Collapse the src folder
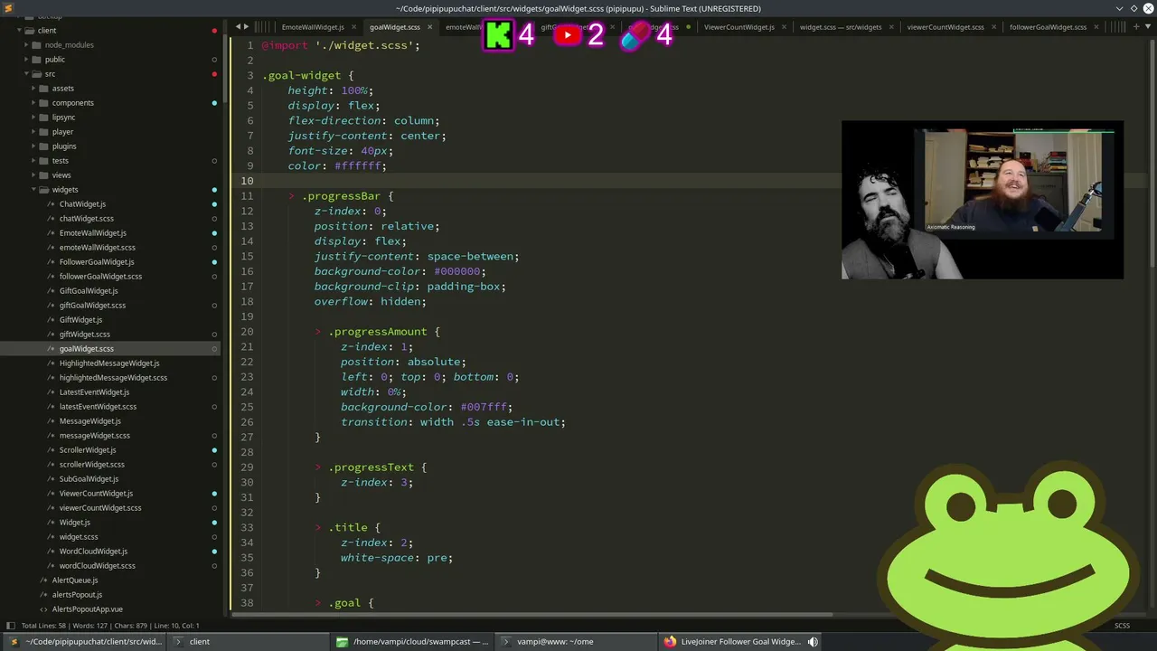The image size is (1157, 651). tap(26, 74)
